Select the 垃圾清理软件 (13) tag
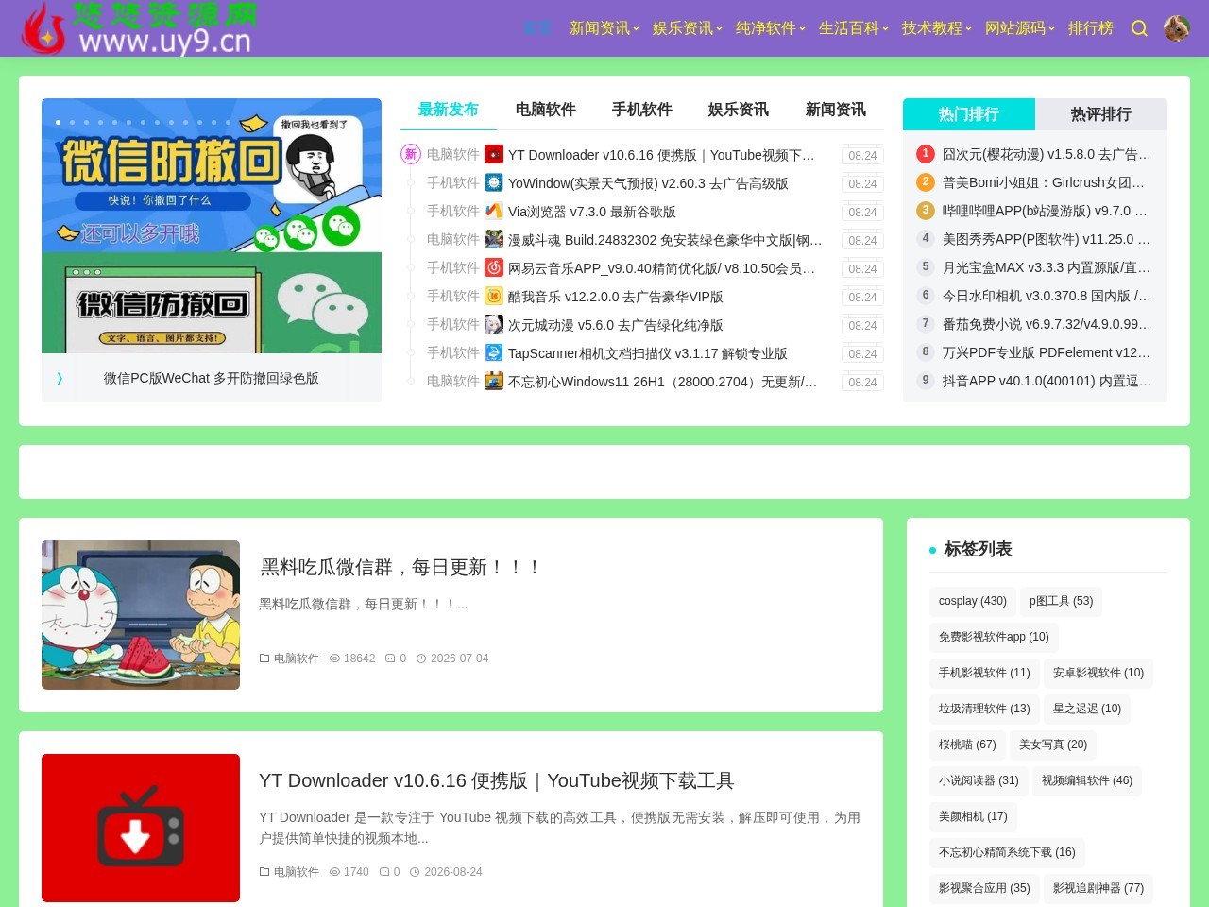 pyautogui.click(x=984, y=709)
